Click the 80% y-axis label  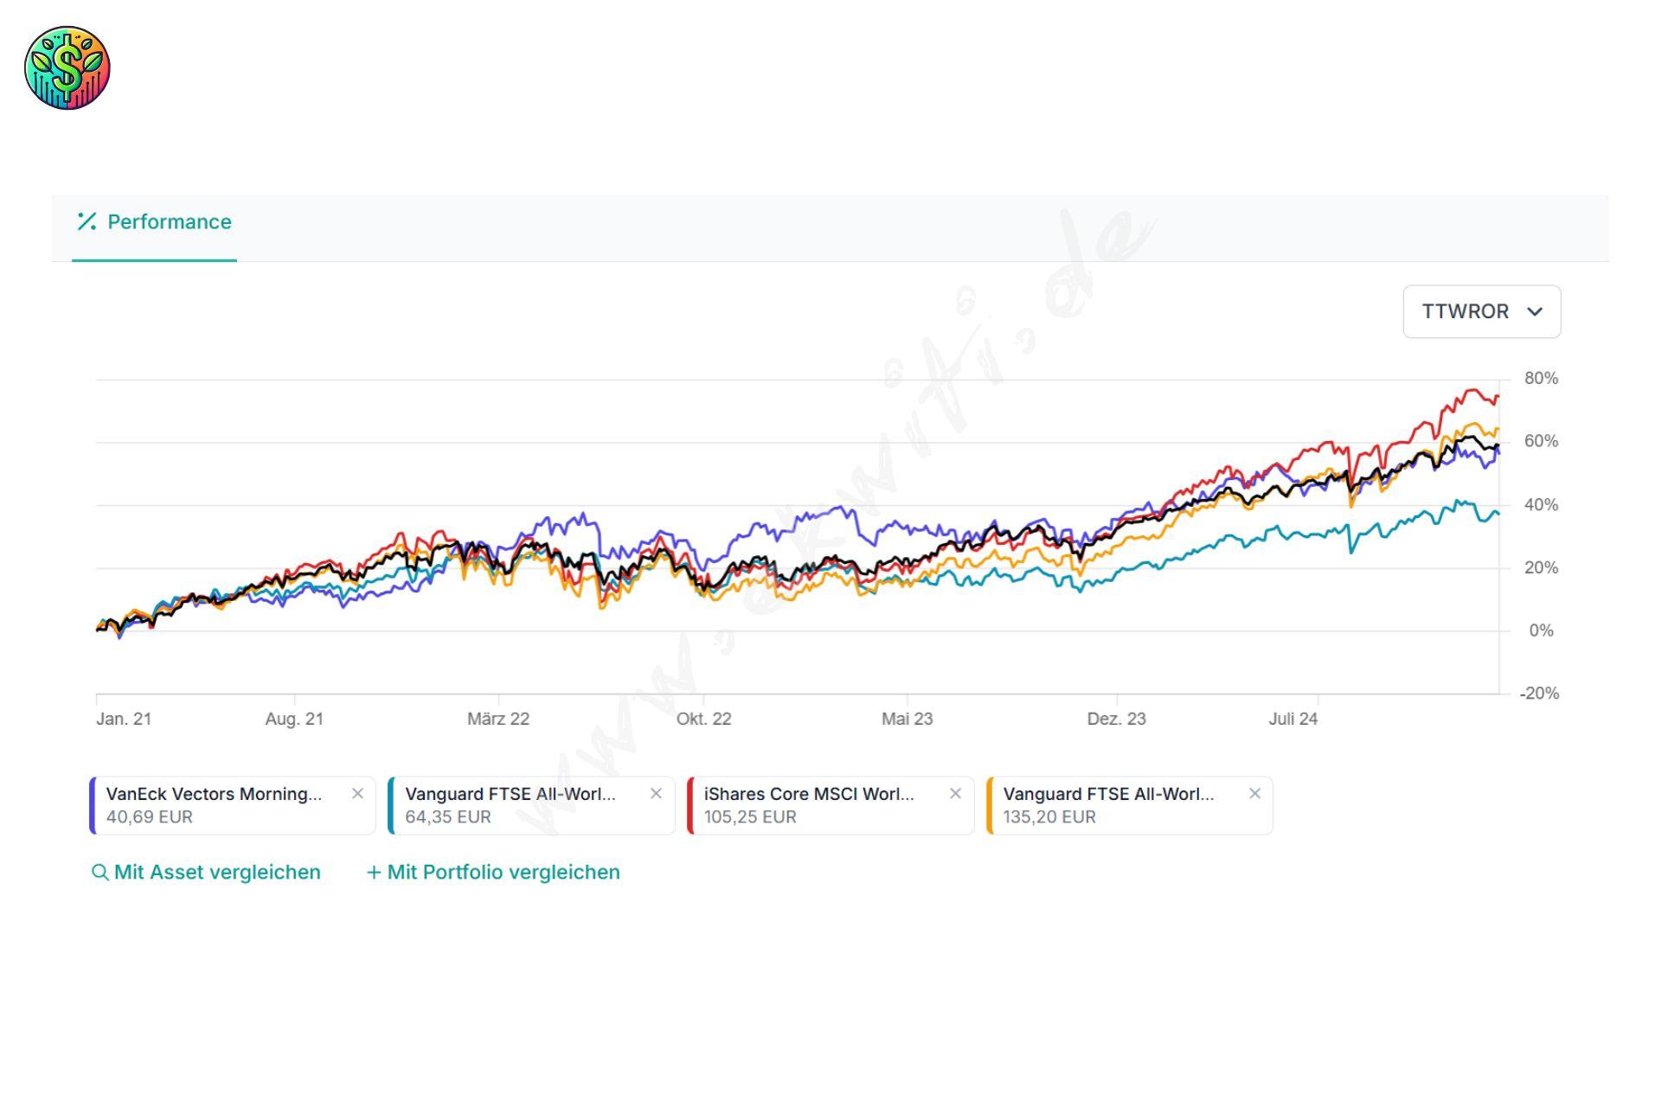tap(1541, 378)
